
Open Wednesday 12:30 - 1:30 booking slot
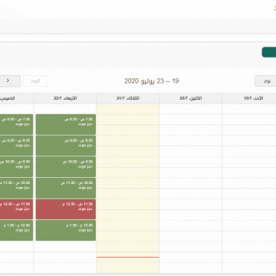(x=66, y=230)
